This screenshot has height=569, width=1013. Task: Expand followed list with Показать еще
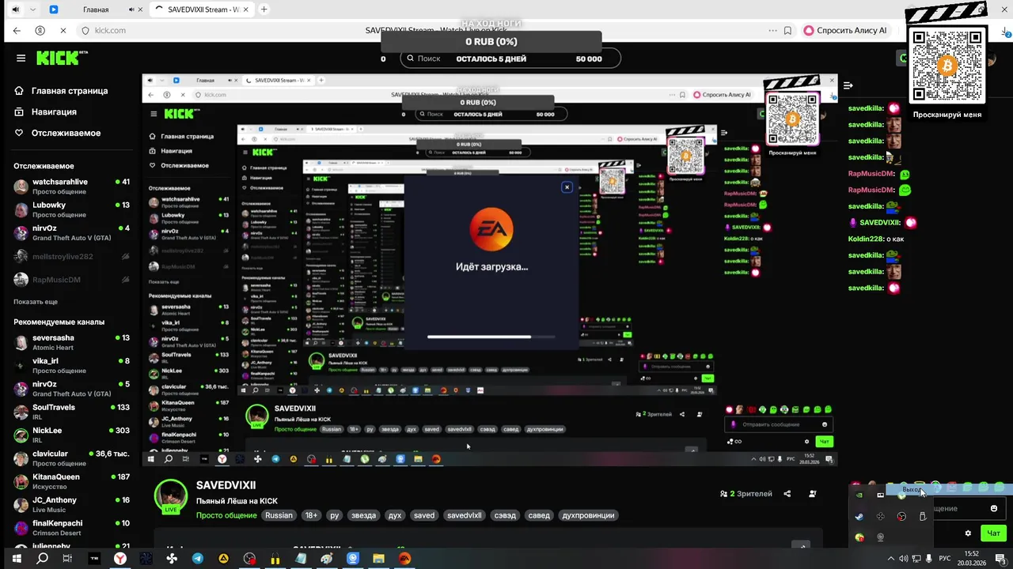[x=36, y=302]
